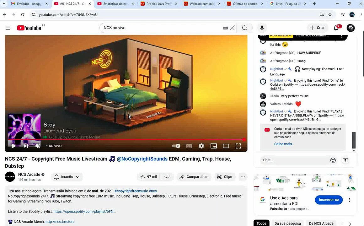Clear the search text with X

point(233,28)
